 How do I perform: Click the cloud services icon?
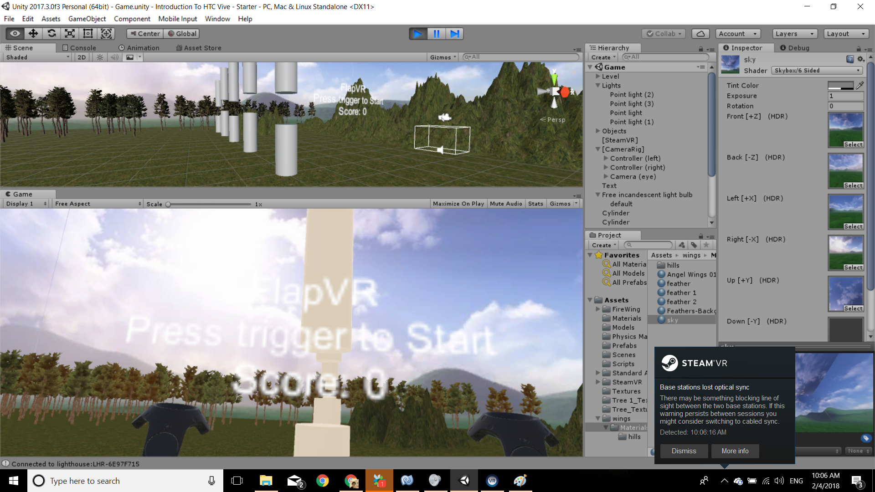click(700, 34)
